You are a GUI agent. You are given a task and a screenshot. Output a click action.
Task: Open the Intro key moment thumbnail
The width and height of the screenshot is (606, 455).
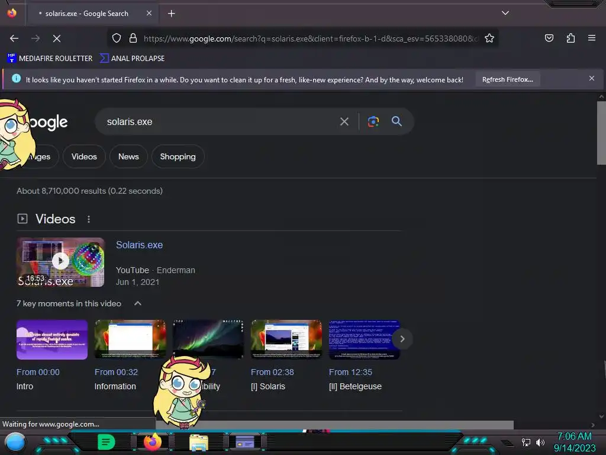[x=52, y=339]
